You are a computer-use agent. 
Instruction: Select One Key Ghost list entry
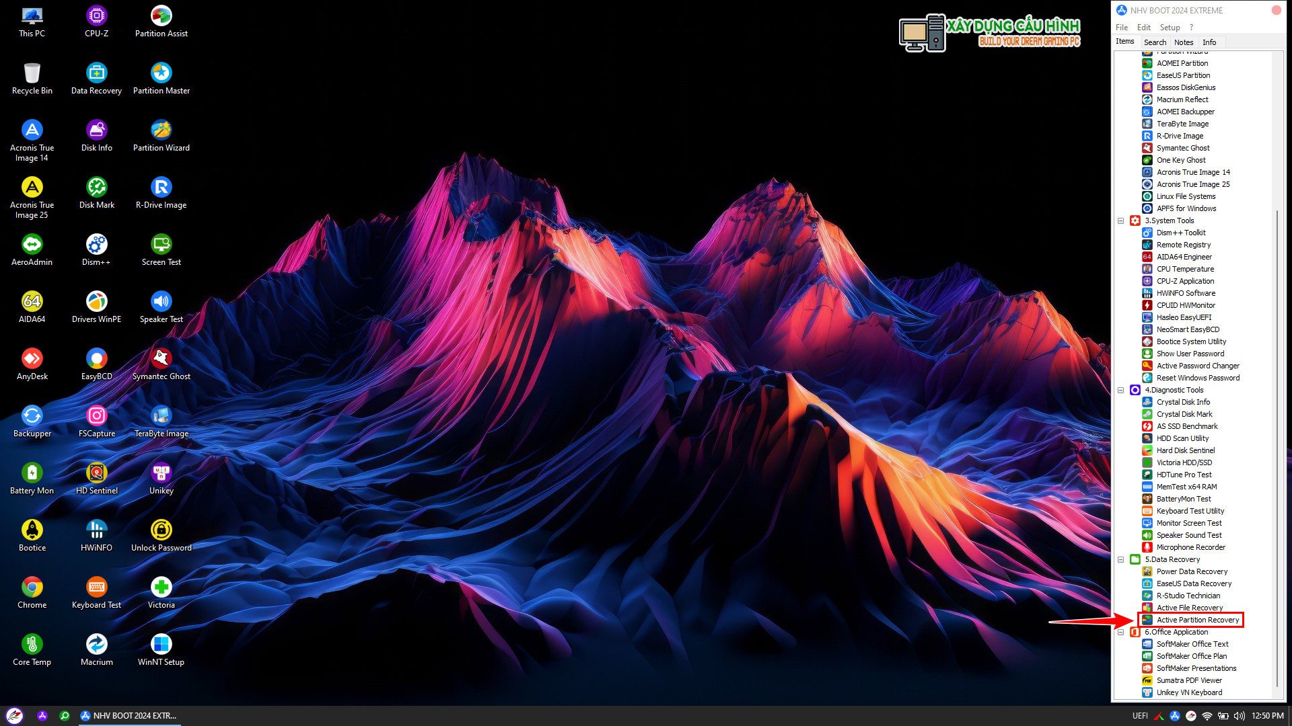(1181, 160)
